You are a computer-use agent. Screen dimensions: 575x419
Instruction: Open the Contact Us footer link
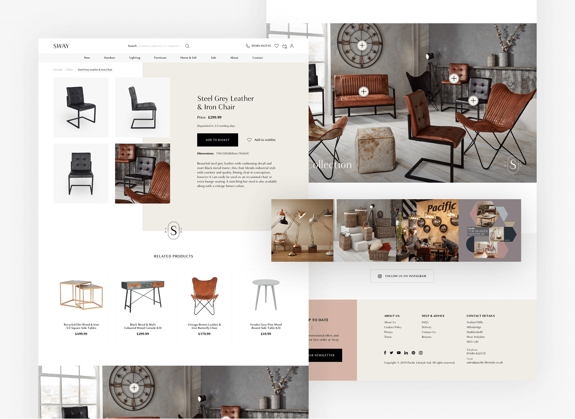429,332
